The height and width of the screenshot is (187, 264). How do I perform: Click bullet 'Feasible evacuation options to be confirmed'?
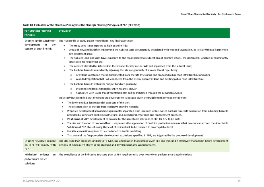point(104,131)
